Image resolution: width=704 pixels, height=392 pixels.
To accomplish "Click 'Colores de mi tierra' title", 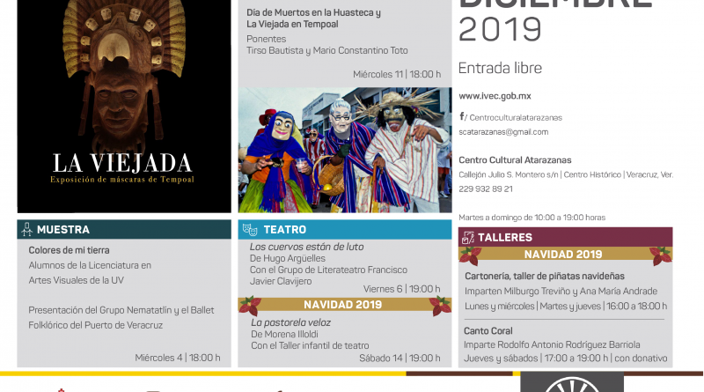I will click(x=69, y=250).
